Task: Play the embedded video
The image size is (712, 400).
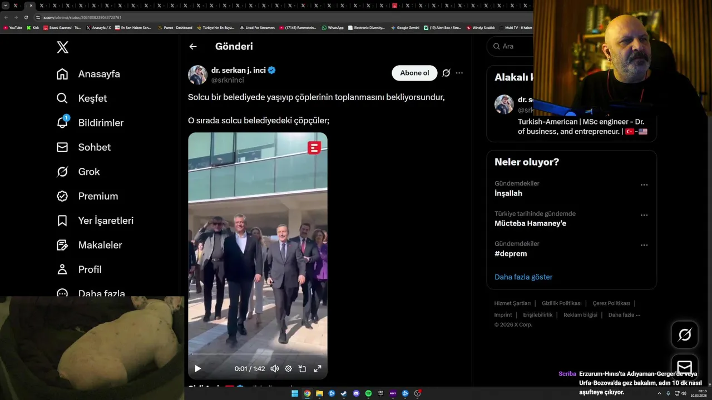Action: pos(197,368)
